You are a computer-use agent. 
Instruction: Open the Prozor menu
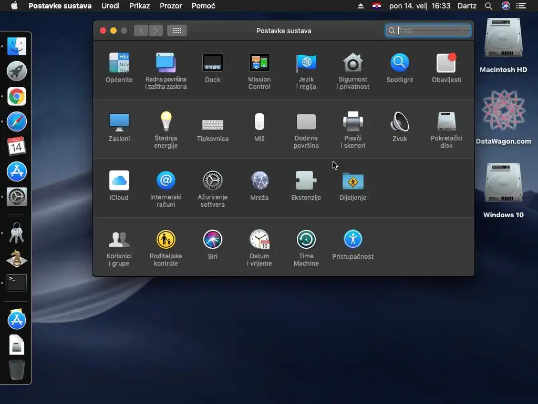[171, 6]
